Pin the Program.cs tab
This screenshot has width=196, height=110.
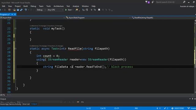click(12, 14)
